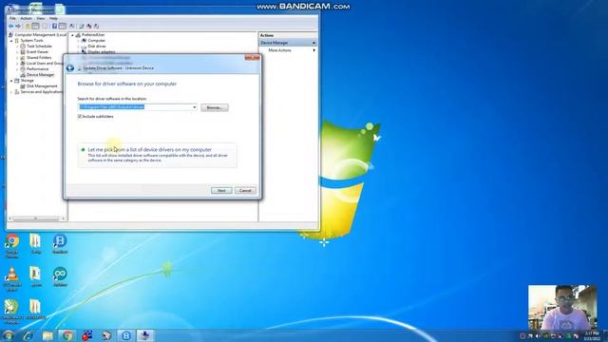Image resolution: width=608 pixels, height=342 pixels.
Task: Expand the Shared Folders node
Action: (x=17, y=57)
